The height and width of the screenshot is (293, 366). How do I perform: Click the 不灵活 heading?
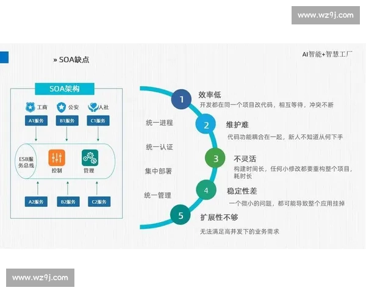(245, 159)
